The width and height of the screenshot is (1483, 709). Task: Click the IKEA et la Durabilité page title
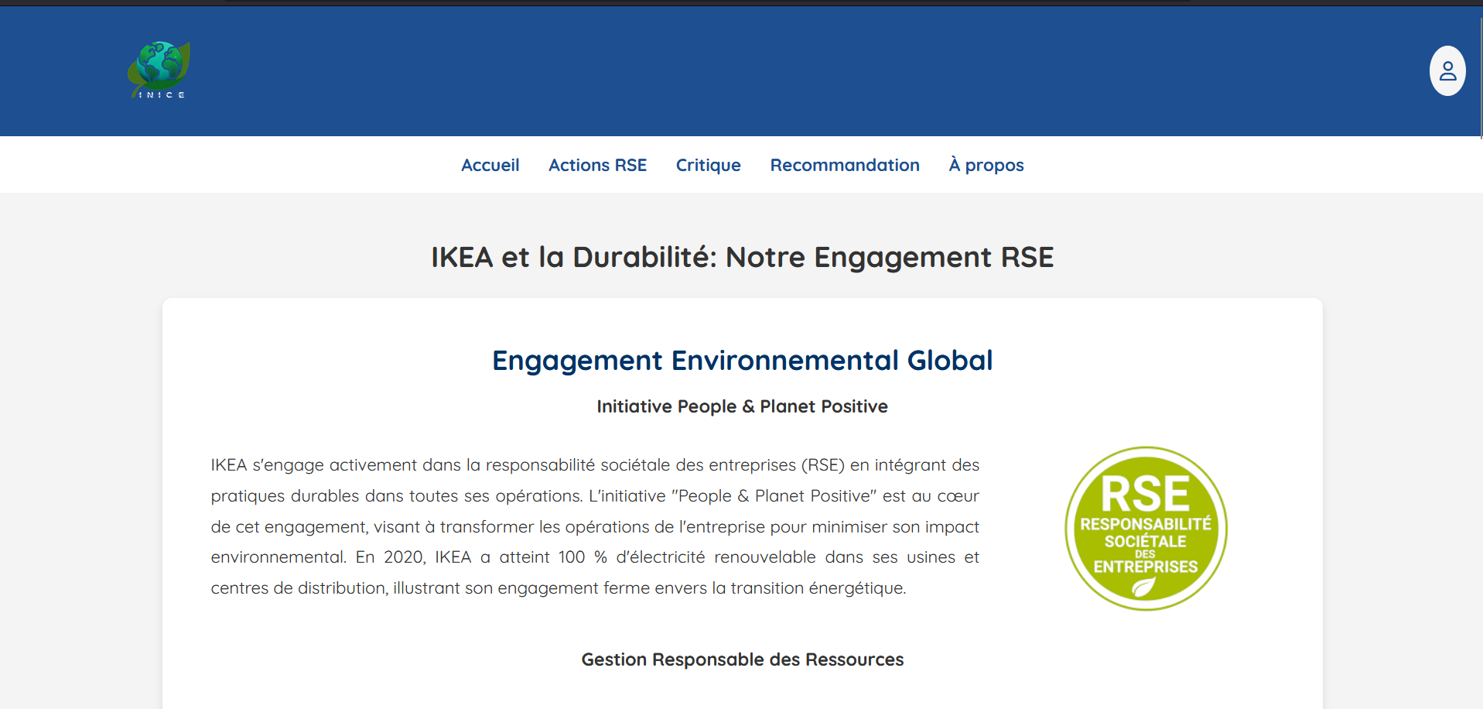742,257
